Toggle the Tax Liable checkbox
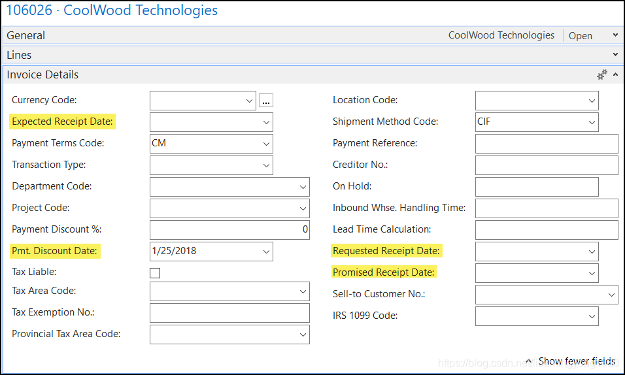 click(155, 273)
